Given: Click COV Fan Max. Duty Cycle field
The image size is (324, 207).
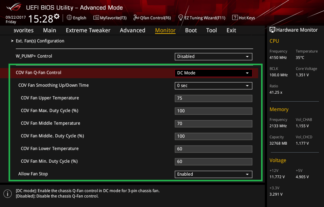Looking at the screenshot, I should [x=214, y=111].
